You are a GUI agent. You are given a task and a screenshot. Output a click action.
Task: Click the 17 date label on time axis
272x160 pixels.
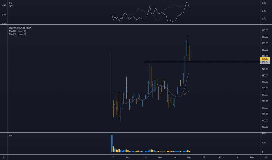113,157
